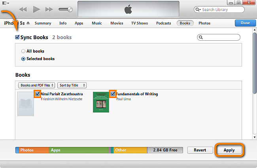Toggle the Ainsi Parlait Zarathoustra checkbox
Screen dimensions: 257x168
tap(38, 94)
